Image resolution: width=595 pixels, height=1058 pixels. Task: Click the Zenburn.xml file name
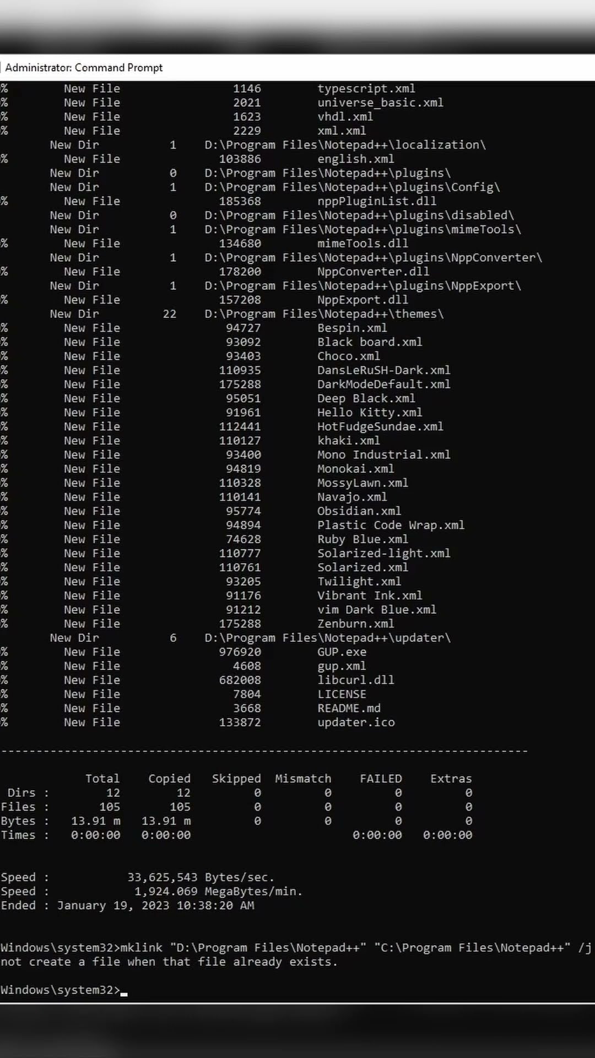[355, 624]
